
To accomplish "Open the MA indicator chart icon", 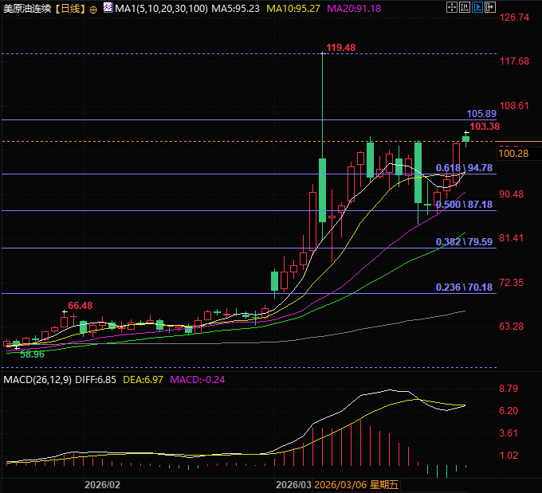I will click(x=108, y=7).
